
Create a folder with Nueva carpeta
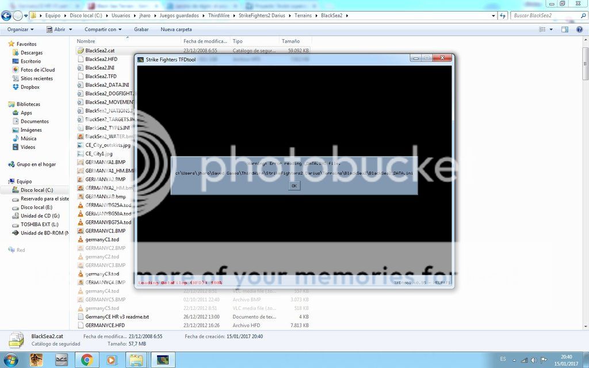tap(176, 29)
